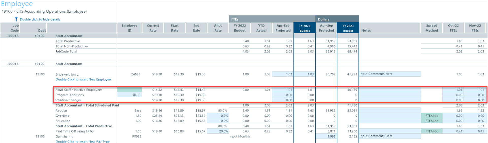The height and width of the screenshot is (143, 488).
Task: Open Overtime FTEAlloc spread method cell
Action: [431, 116]
